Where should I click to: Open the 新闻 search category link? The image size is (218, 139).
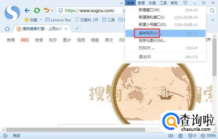click(x=11, y=40)
